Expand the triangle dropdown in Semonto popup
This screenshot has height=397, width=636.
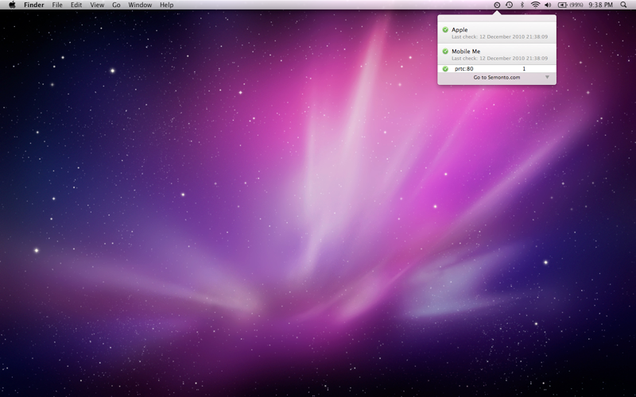click(547, 77)
